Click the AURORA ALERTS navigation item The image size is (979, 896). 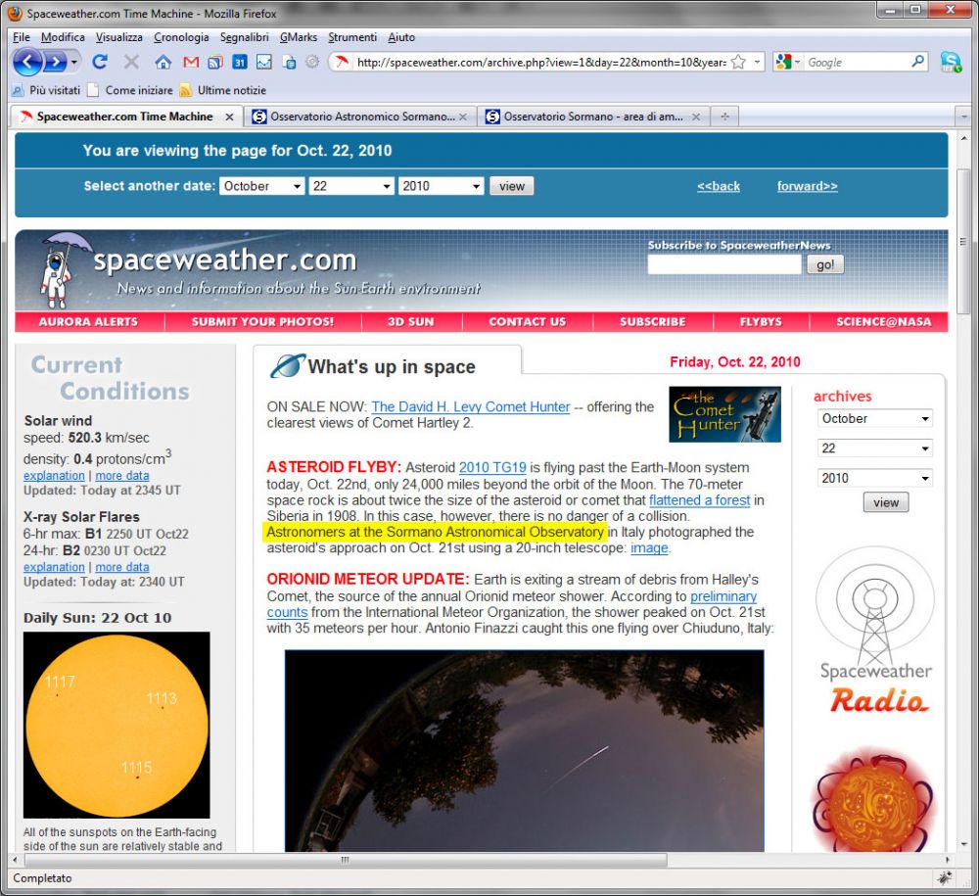click(88, 321)
